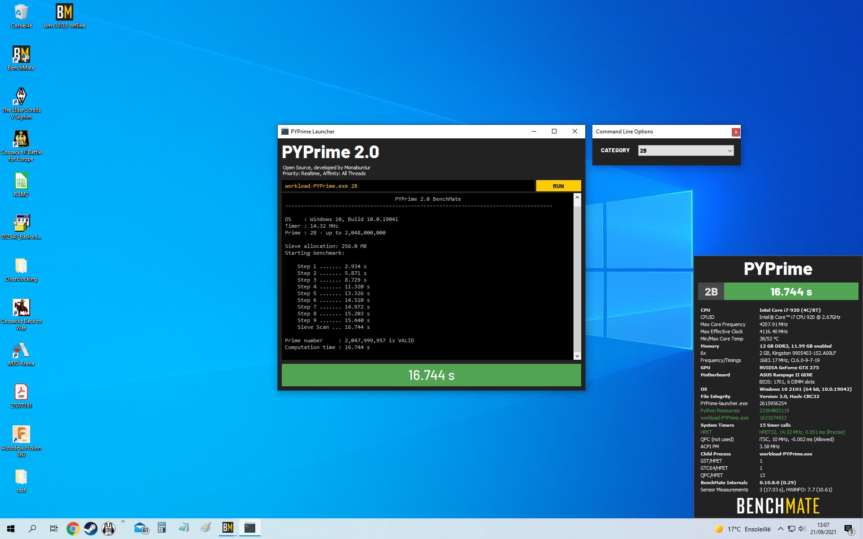Click the PYPrime Launcher title bar icon
Image resolution: width=863 pixels, height=539 pixels.
click(x=285, y=132)
